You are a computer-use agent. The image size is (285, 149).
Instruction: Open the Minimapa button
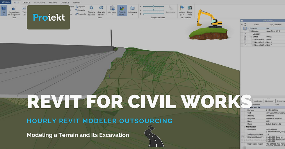133,10
